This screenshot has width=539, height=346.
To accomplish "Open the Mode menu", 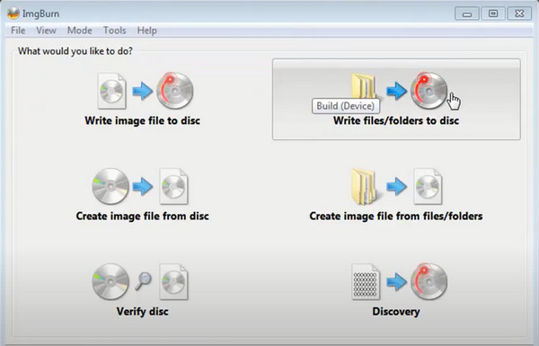I will point(79,31).
